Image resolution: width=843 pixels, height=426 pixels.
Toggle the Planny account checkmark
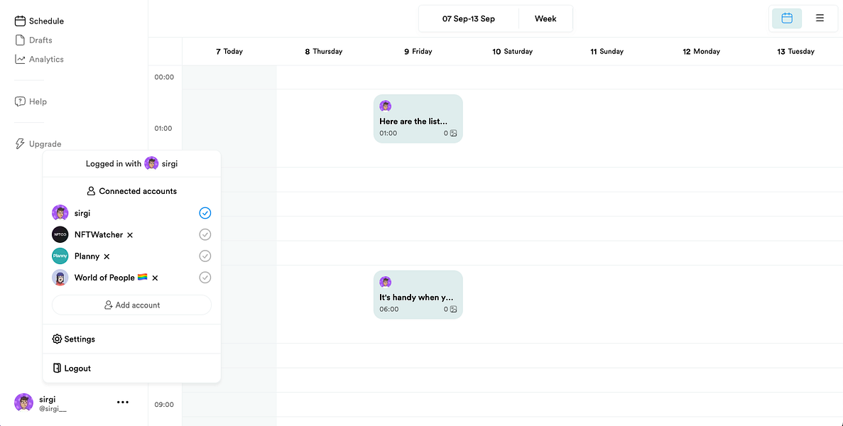205,256
